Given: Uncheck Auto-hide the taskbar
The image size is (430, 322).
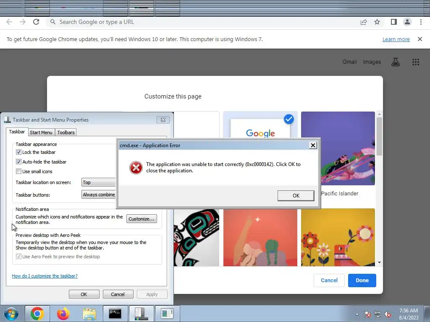Looking at the screenshot, I should coord(18,161).
